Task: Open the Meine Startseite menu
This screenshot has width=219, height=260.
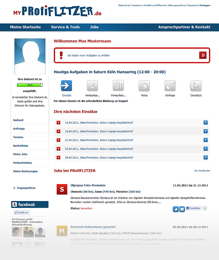Action: pyautogui.click(x=25, y=27)
